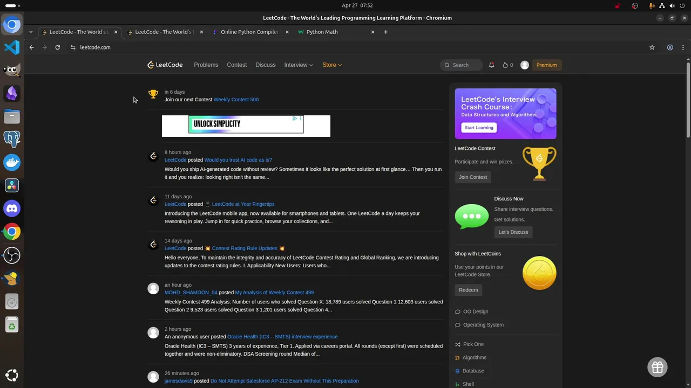Open the Database category link
Screen dimensions: 691x388
pos(473,371)
